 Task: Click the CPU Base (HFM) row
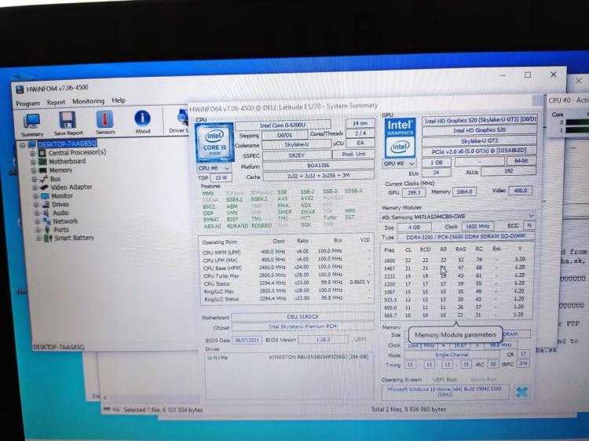pyautogui.click(x=286, y=268)
